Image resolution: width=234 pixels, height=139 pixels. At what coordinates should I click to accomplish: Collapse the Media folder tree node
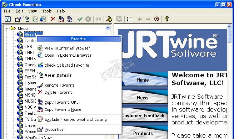click(6, 28)
